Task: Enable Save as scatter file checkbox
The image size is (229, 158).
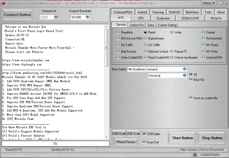Action: pyautogui.click(x=191, y=98)
